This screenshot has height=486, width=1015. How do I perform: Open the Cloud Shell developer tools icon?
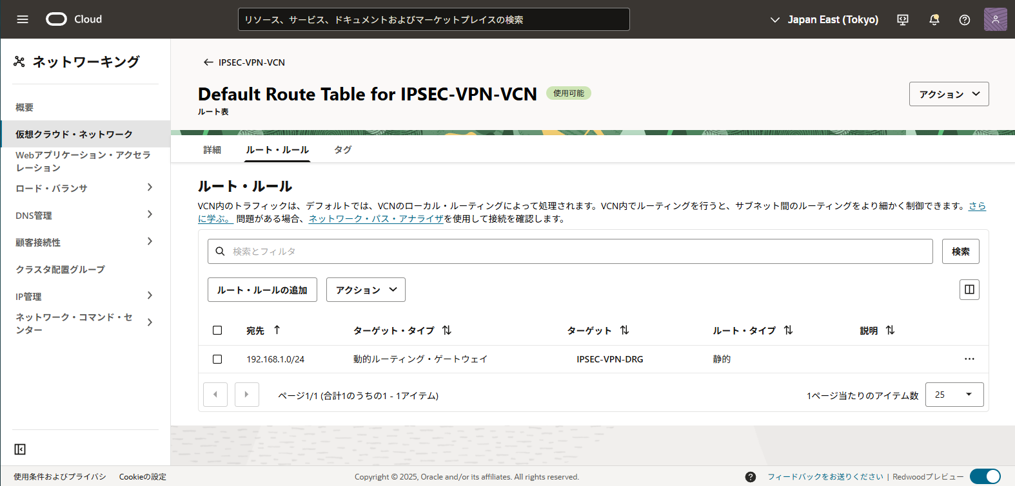903,20
